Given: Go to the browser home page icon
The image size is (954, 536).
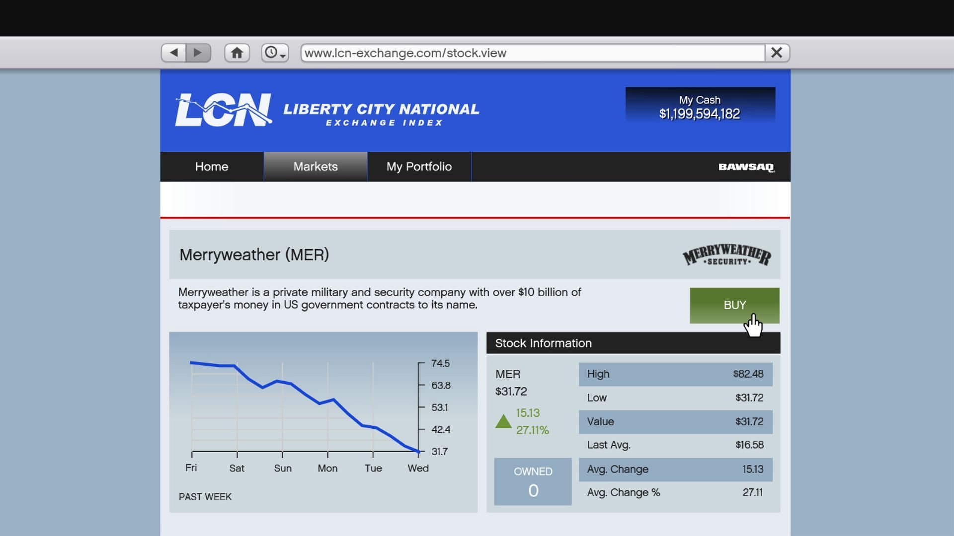Looking at the screenshot, I should [x=237, y=53].
